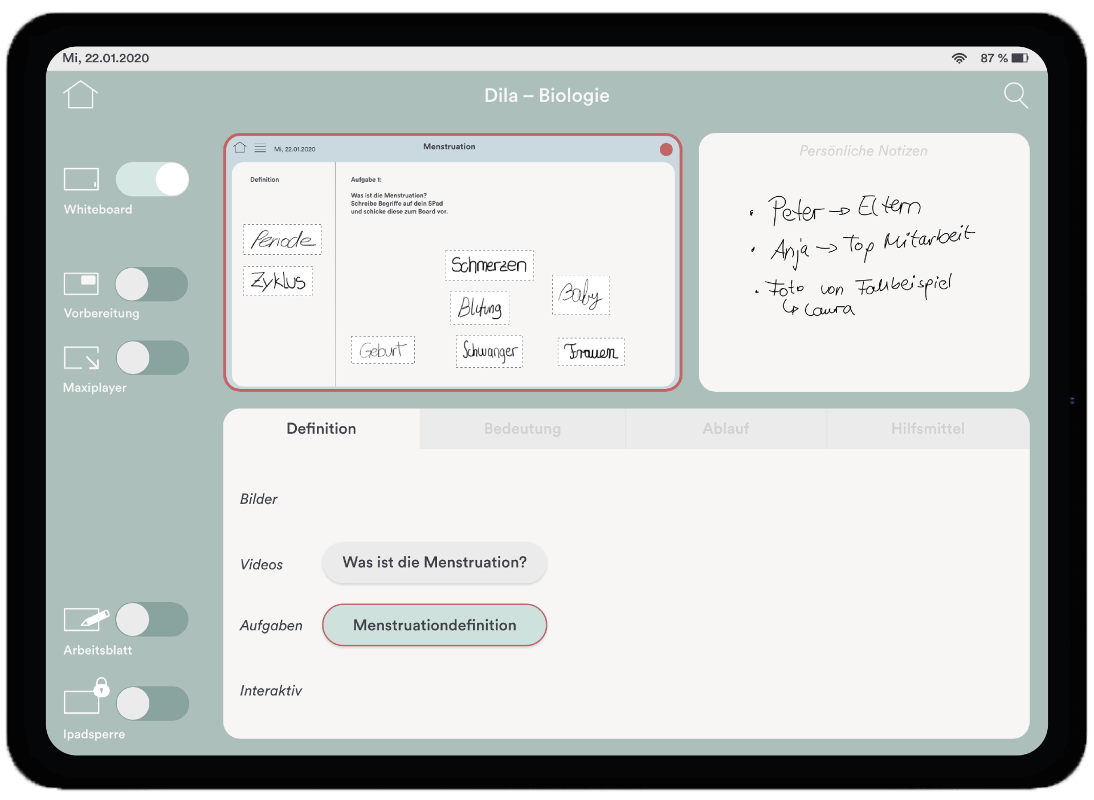The height and width of the screenshot is (800, 1094).
Task: Open video Was ist die Menstruation?
Action: point(434,563)
